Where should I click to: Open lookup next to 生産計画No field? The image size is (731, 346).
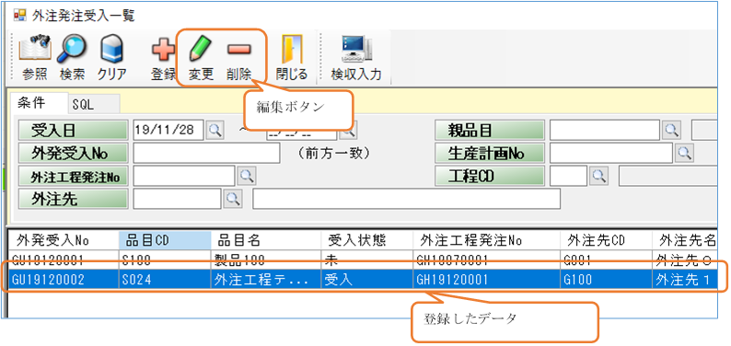[684, 153]
